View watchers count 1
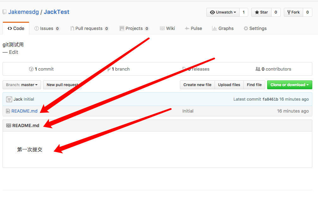Viewport: 318px width, 199px height. coord(244,12)
